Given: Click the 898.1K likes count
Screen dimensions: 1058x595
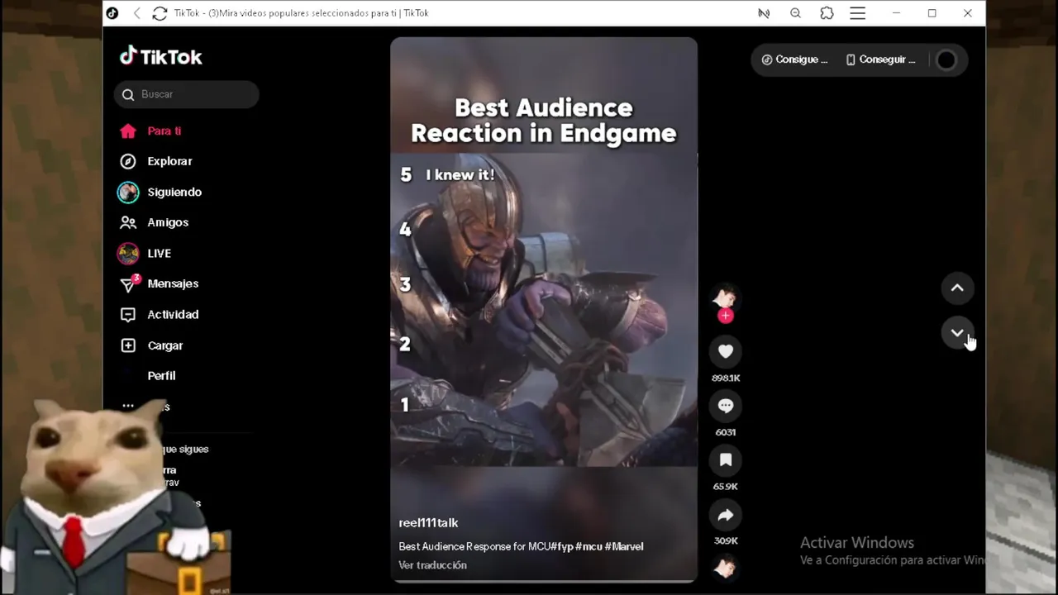Looking at the screenshot, I should 726,378.
